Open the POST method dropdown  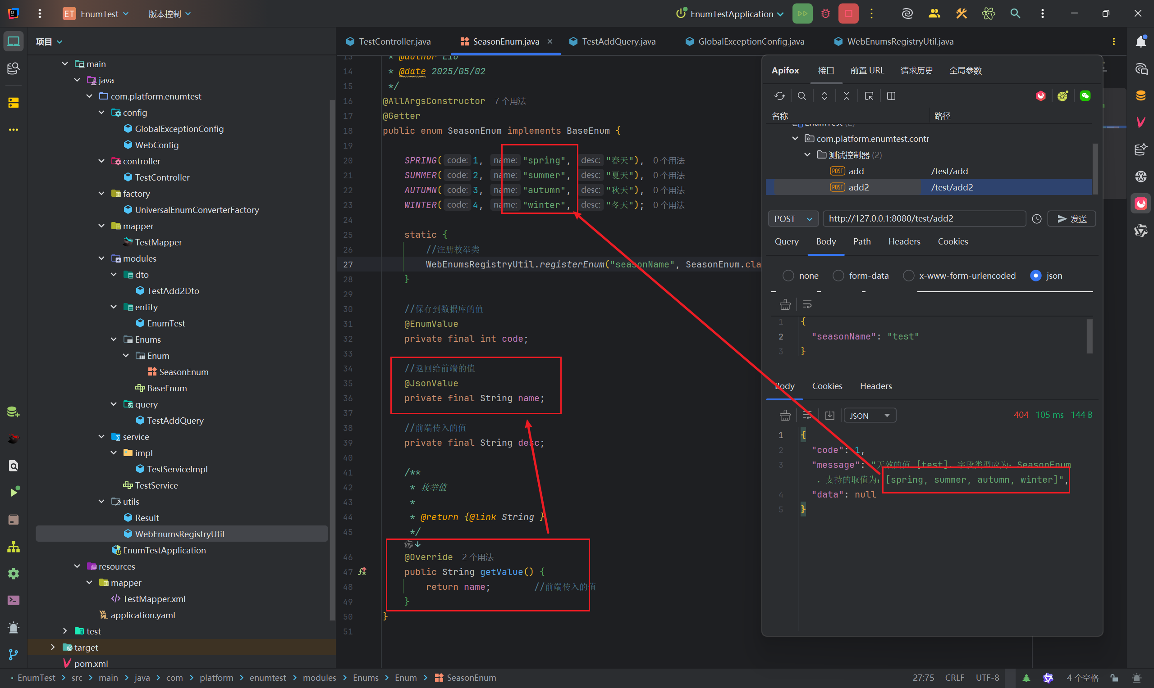792,219
